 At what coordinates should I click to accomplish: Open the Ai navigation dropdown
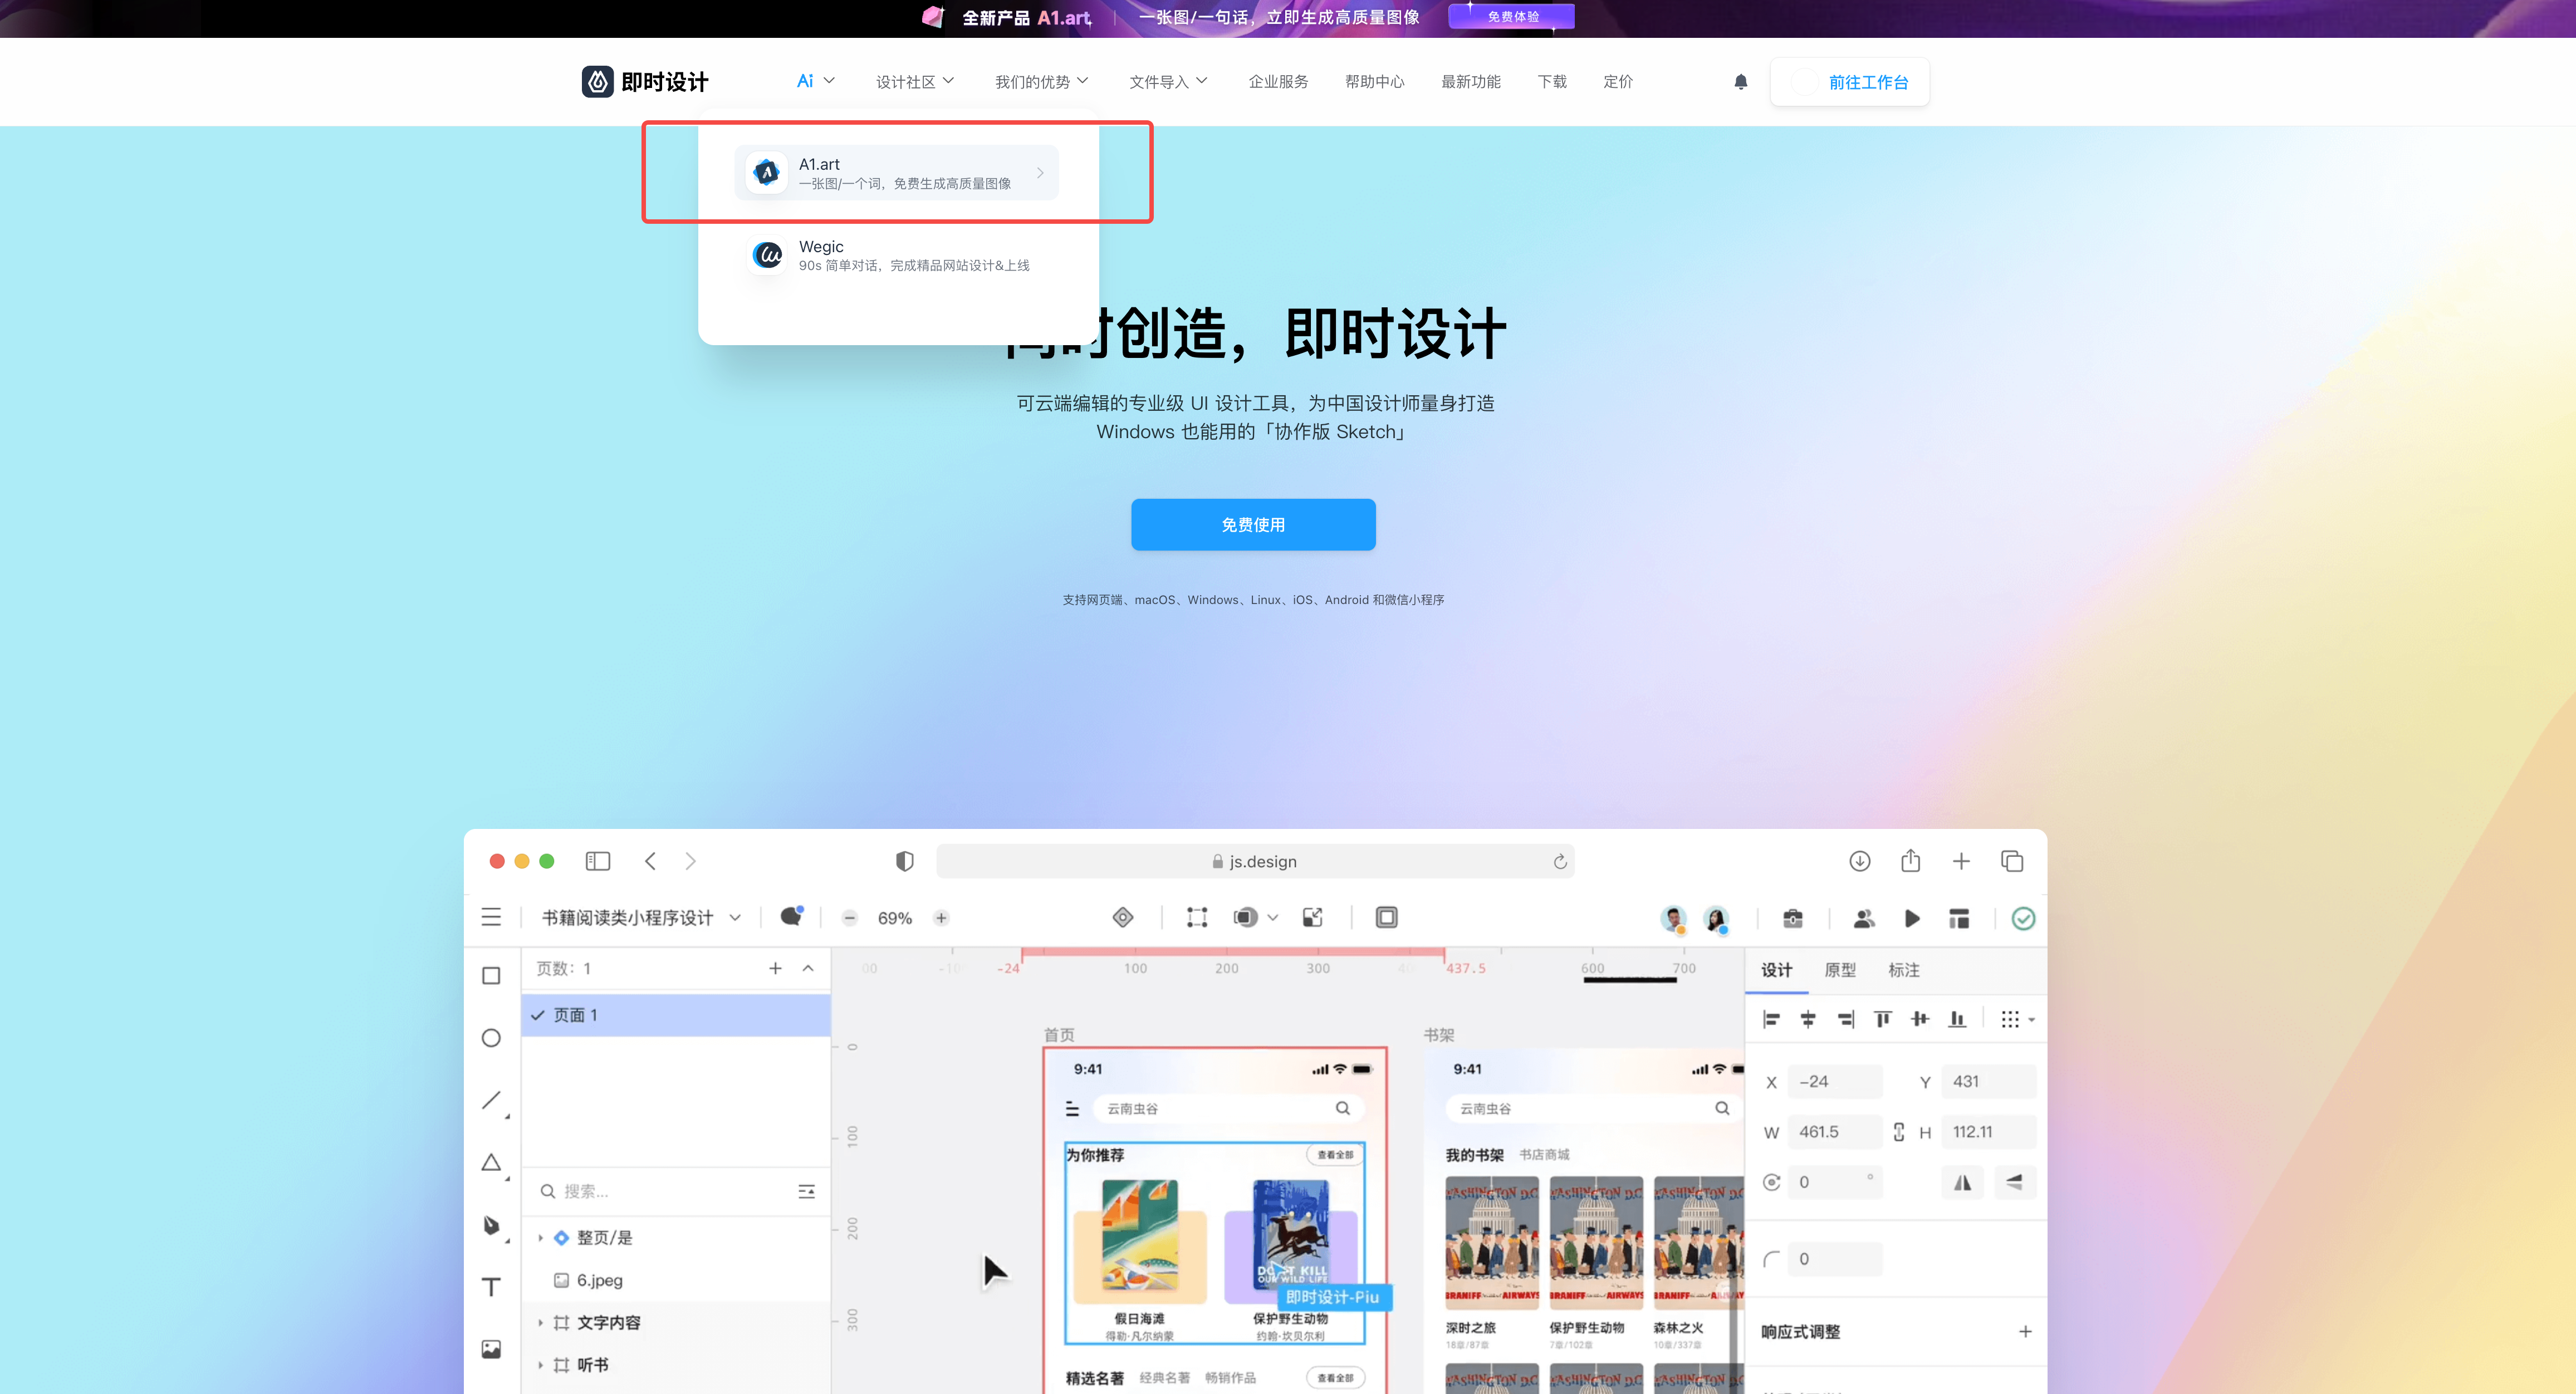pos(814,81)
